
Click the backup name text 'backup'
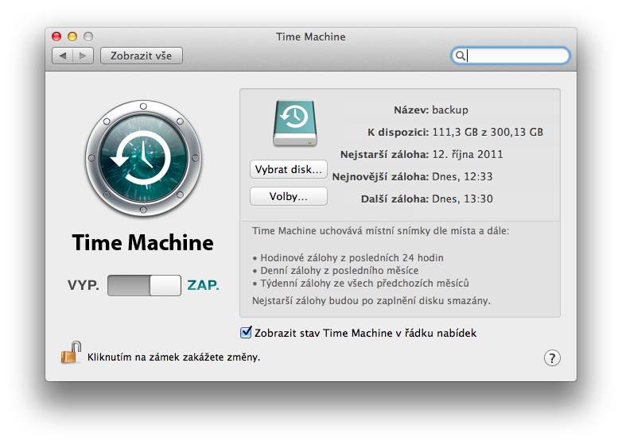tap(450, 110)
